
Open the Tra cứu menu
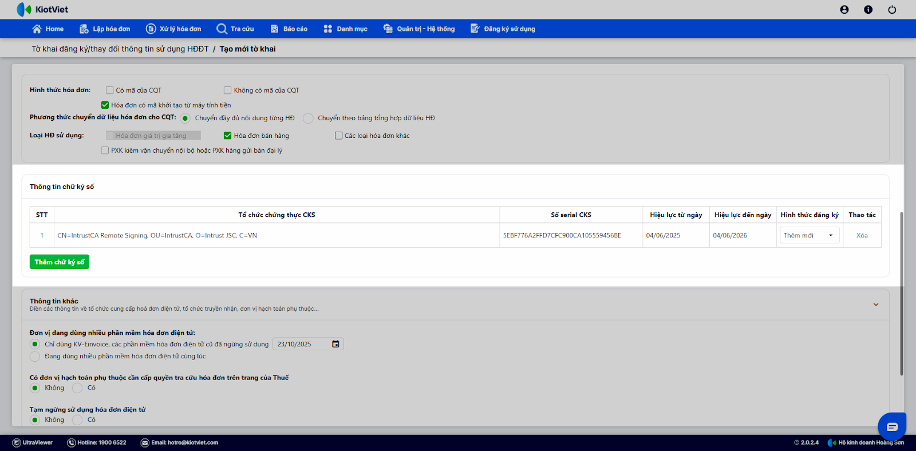point(235,29)
